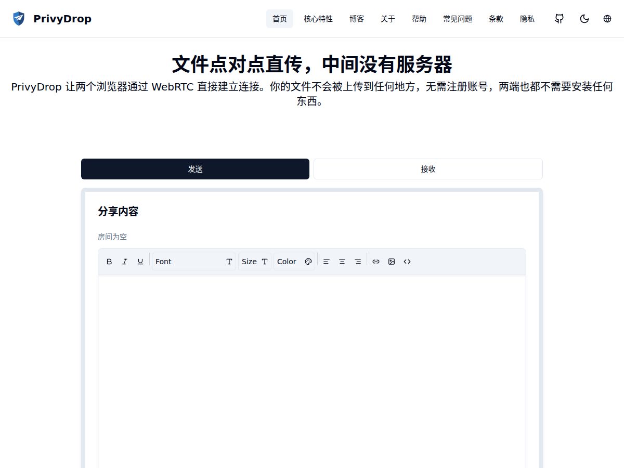
Task: Open the language globe selector
Action: coord(607,19)
